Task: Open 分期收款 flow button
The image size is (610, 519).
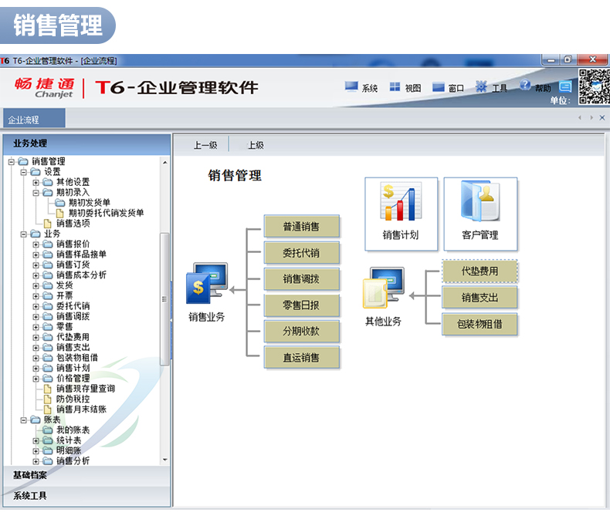Action: (301, 331)
